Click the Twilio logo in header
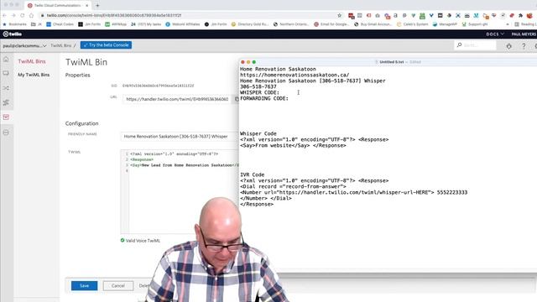The height and width of the screenshot is (302, 537). pos(13,34)
